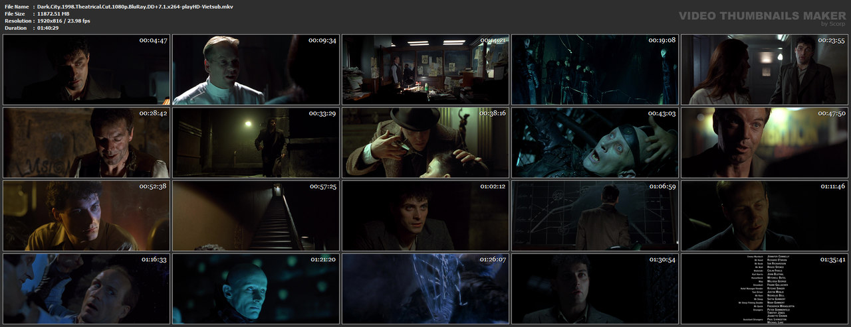This screenshot has width=851, height=327.
Task: Click the resolution value 1920x816 / 23.98 fps
Action: coord(64,21)
